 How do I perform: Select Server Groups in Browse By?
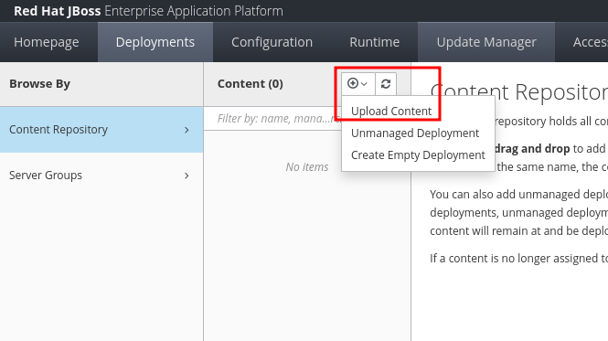(x=101, y=176)
